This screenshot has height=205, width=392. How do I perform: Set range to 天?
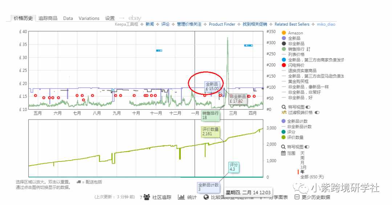(302, 153)
